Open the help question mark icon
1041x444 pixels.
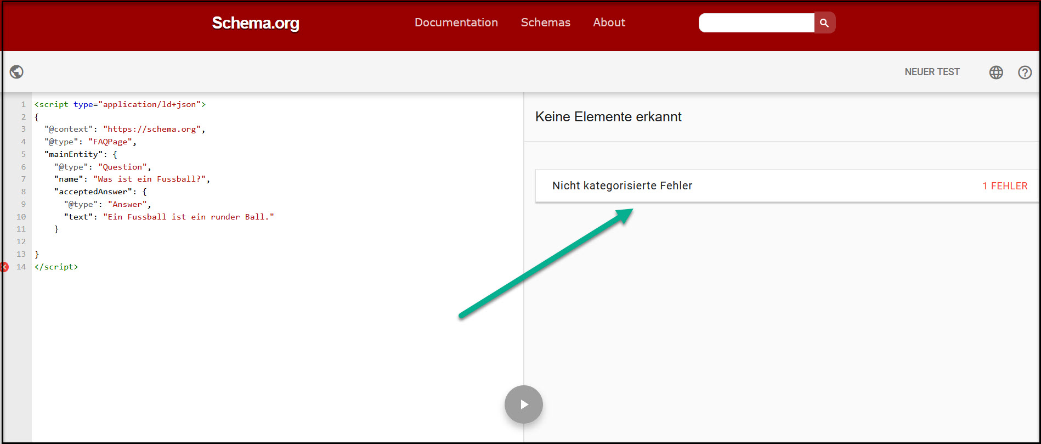[x=1025, y=72]
